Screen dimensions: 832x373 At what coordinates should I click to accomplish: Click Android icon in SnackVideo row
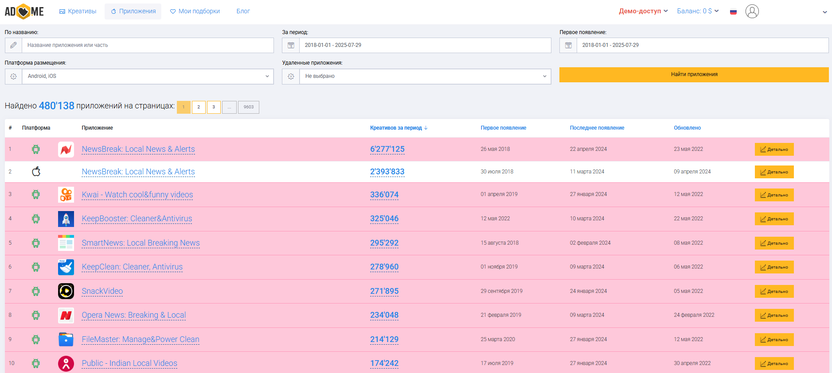click(x=36, y=291)
